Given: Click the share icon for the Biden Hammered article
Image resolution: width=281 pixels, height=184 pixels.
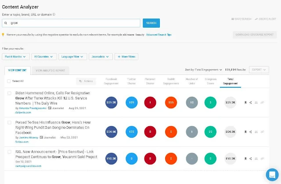Looking at the screenshot, I should click(x=251, y=103).
